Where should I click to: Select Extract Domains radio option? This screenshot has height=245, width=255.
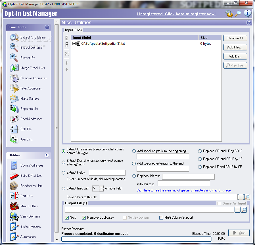coord(63,162)
